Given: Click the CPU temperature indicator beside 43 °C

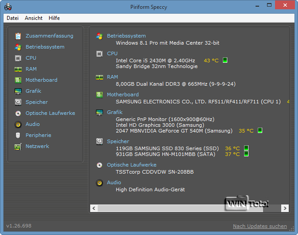Looking at the screenshot, I should pos(225,60).
